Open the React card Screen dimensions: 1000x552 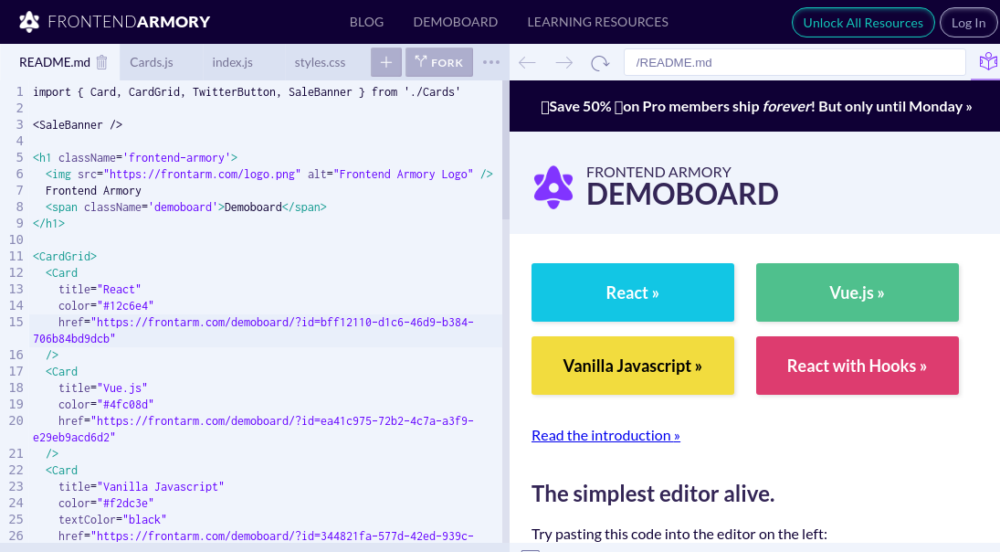pyautogui.click(x=633, y=292)
